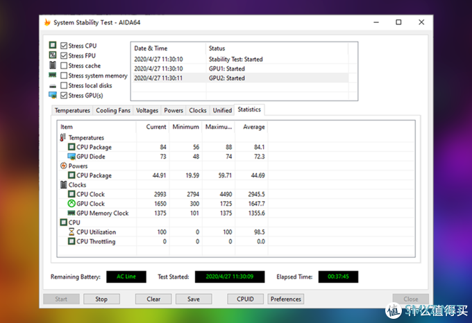Click the CPU chip icon beside Stress CPU

[53, 45]
